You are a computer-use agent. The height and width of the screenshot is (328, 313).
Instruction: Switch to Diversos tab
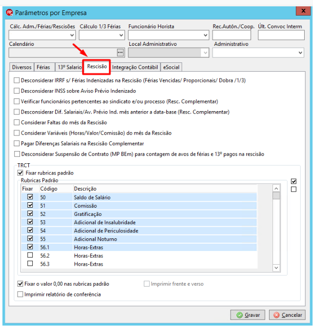[x=22, y=67]
